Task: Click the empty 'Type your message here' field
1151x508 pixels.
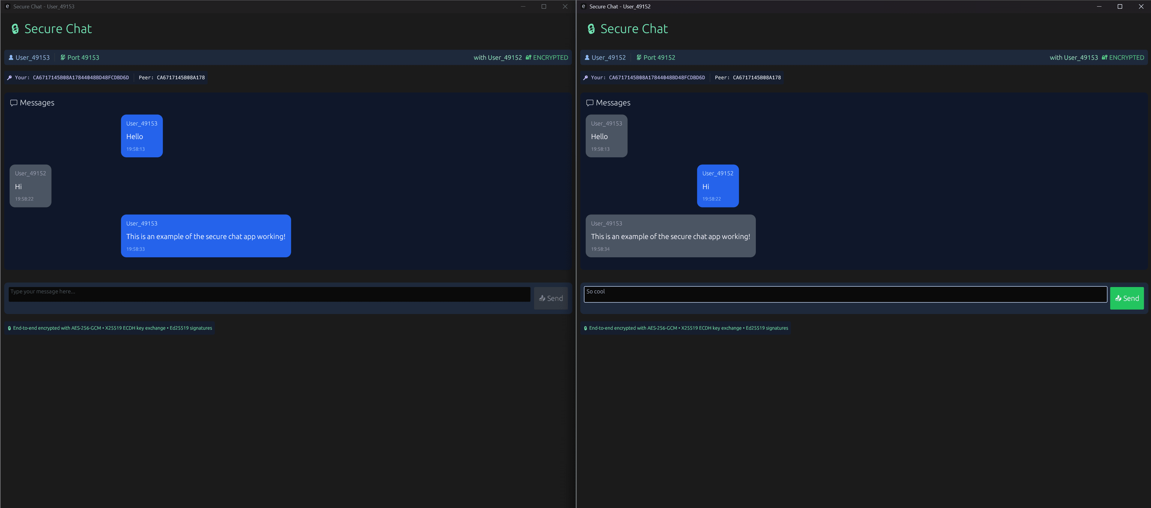Action: 268,294
